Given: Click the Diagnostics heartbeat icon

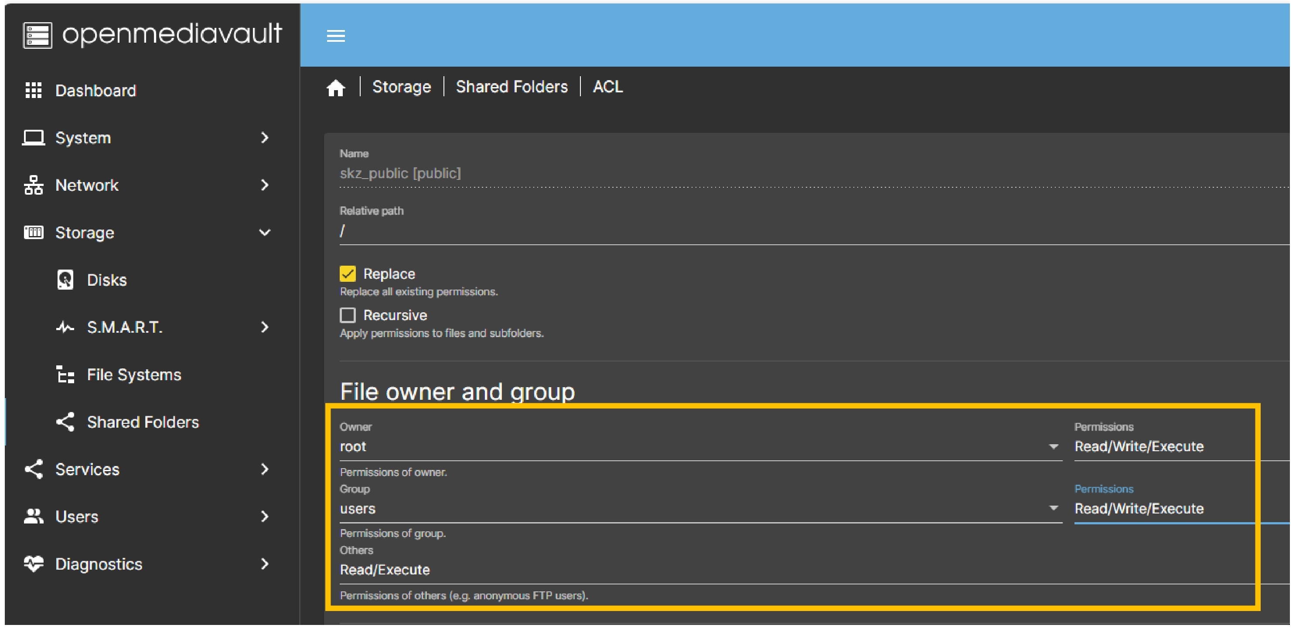Looking at the screenshot, I should pyautogui.click(x=33, y=564).
